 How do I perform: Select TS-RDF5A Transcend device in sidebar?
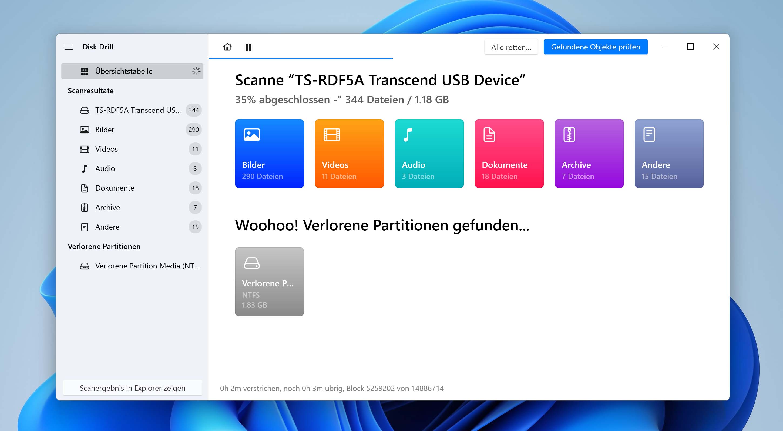pyautogui.click(x=138, y=110)
